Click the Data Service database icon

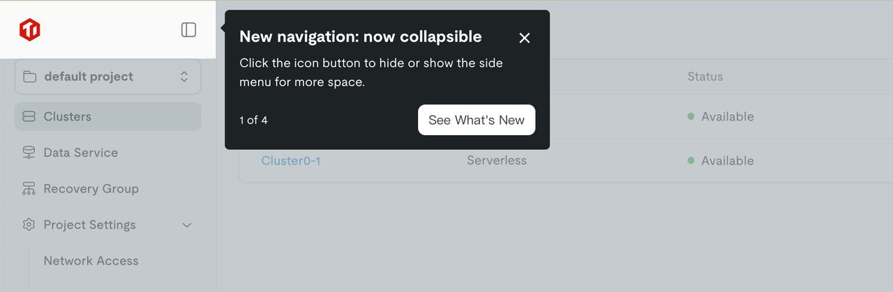[29, 153]
